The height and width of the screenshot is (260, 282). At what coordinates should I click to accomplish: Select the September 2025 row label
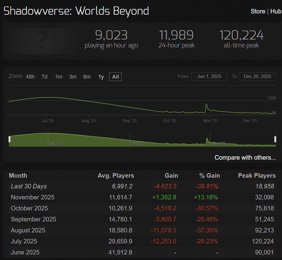tap(34, 219)
